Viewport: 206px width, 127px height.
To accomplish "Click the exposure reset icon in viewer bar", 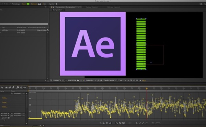I will point(140,80).
